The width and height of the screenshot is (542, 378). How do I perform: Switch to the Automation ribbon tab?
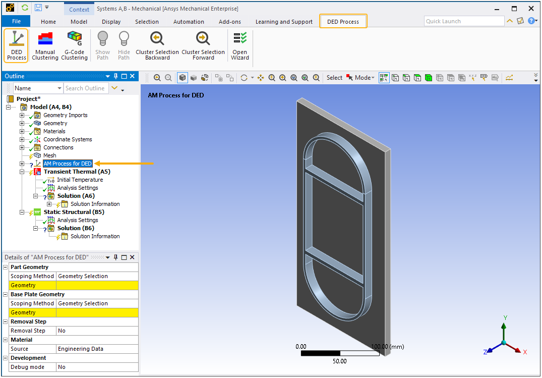coord(189,22)
